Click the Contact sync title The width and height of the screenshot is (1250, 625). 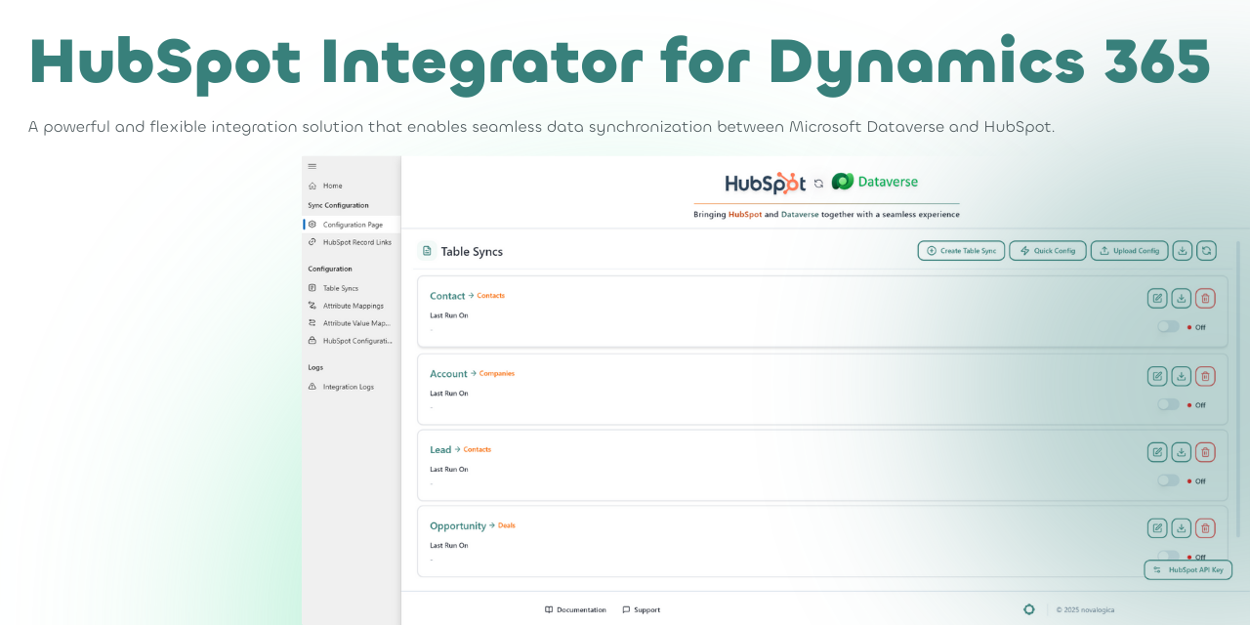point(447,296)
